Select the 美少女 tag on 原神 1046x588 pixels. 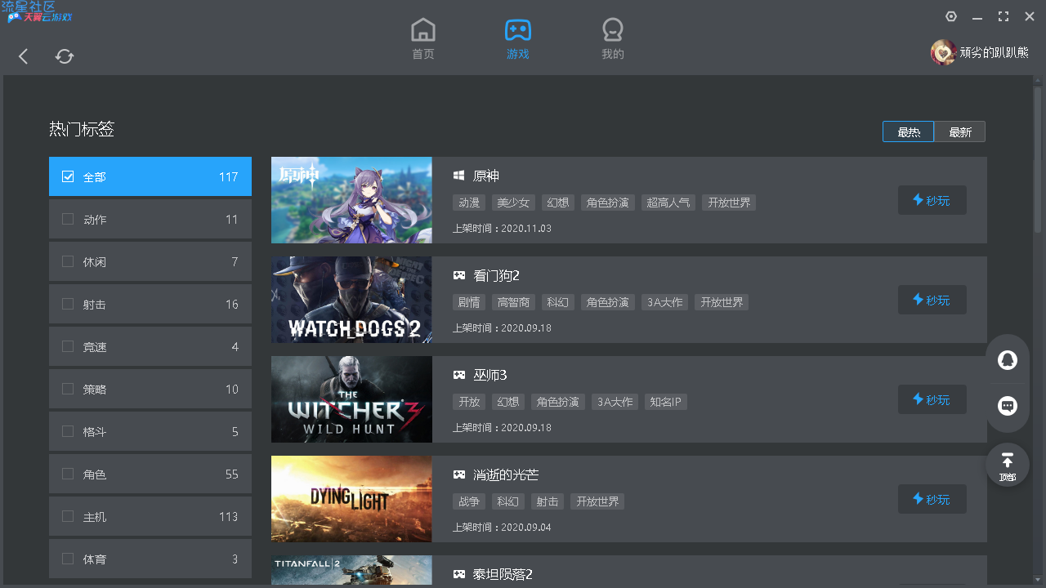pyautogui.click(x=513, y=203)
